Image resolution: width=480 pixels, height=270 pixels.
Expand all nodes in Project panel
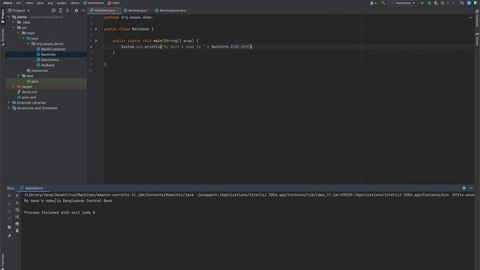(60, 10)
